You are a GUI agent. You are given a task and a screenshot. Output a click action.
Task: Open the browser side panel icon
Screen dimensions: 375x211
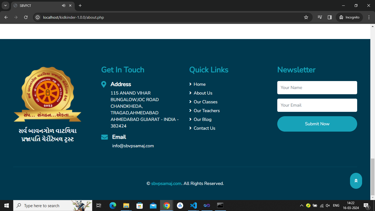coord(330,17)
